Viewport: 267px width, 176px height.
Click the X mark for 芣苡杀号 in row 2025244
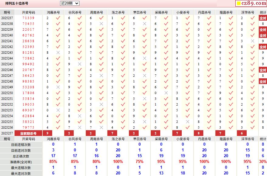(x=145, y=58)
